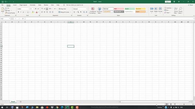Screen dimensions: 195x109
Task: Toggle Align Left horizontal alignment
Action: tap(42, 12)
